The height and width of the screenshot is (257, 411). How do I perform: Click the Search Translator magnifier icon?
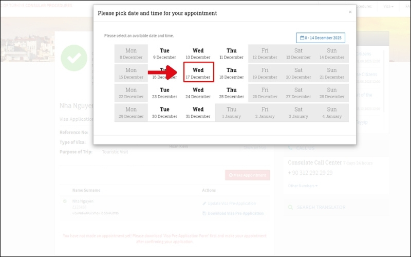291,208
